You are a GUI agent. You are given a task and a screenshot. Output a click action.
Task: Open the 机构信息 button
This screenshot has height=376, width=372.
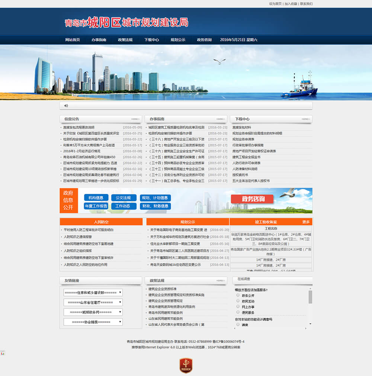pos(96,198)
